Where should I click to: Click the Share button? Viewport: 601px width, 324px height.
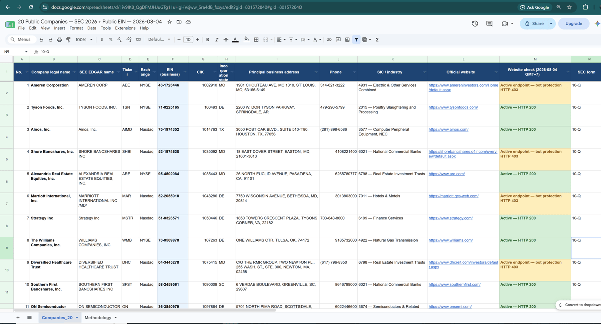click(x=534, y=24)
